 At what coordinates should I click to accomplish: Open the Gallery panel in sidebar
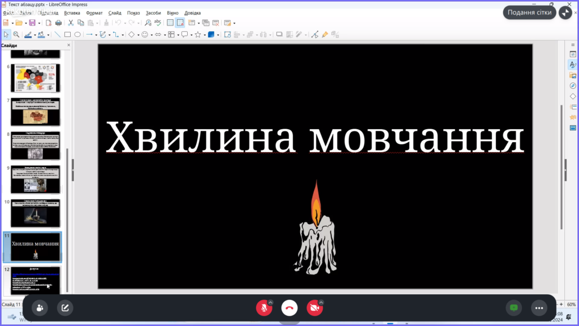572,75
